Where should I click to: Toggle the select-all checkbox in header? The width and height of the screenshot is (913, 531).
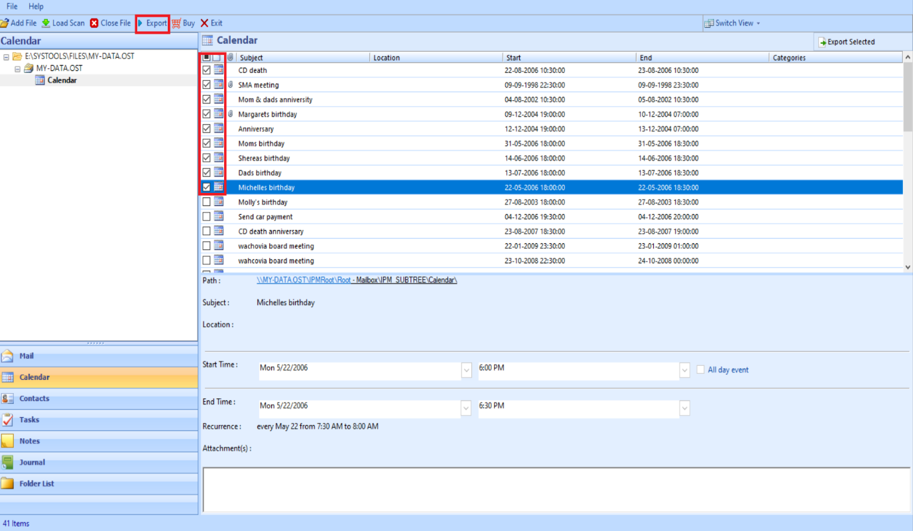click(x=206, y=58)
